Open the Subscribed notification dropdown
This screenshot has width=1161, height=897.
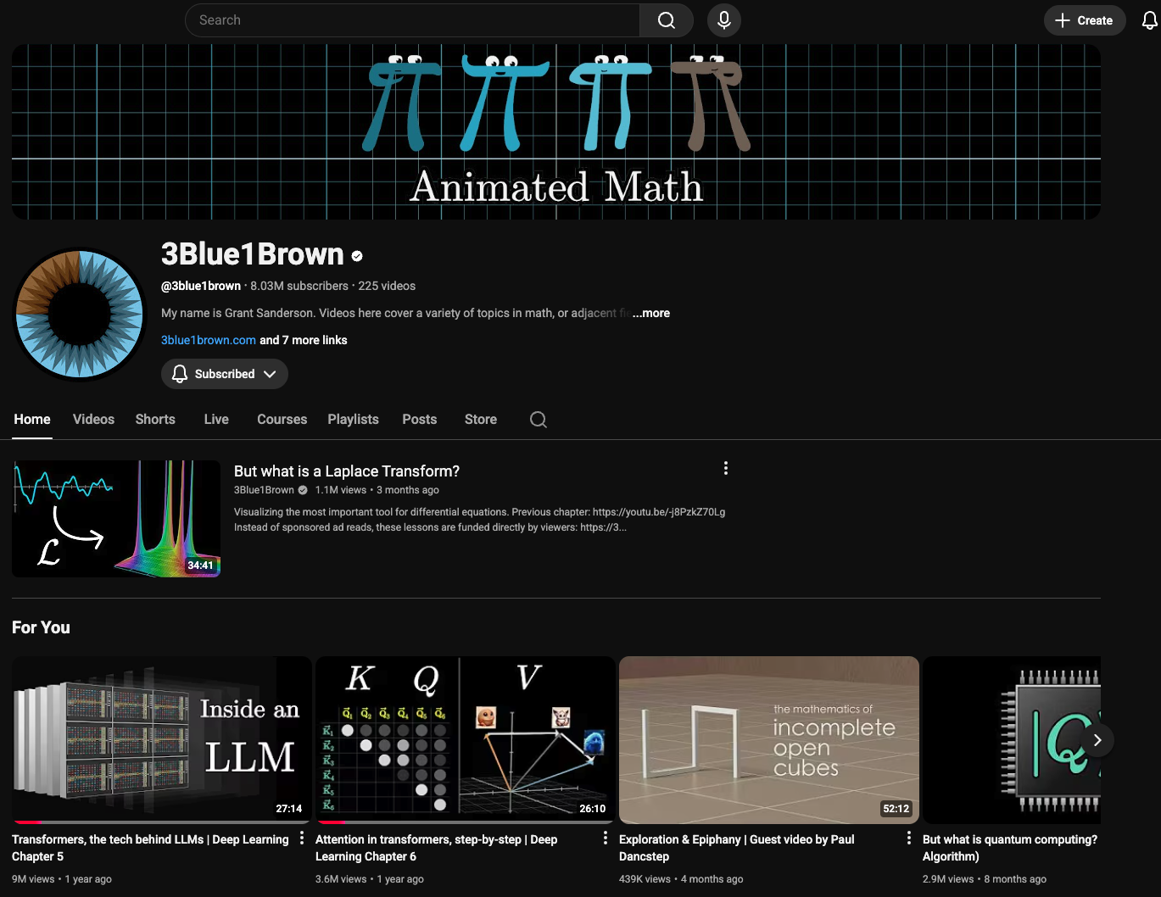(x=225, y=374)
